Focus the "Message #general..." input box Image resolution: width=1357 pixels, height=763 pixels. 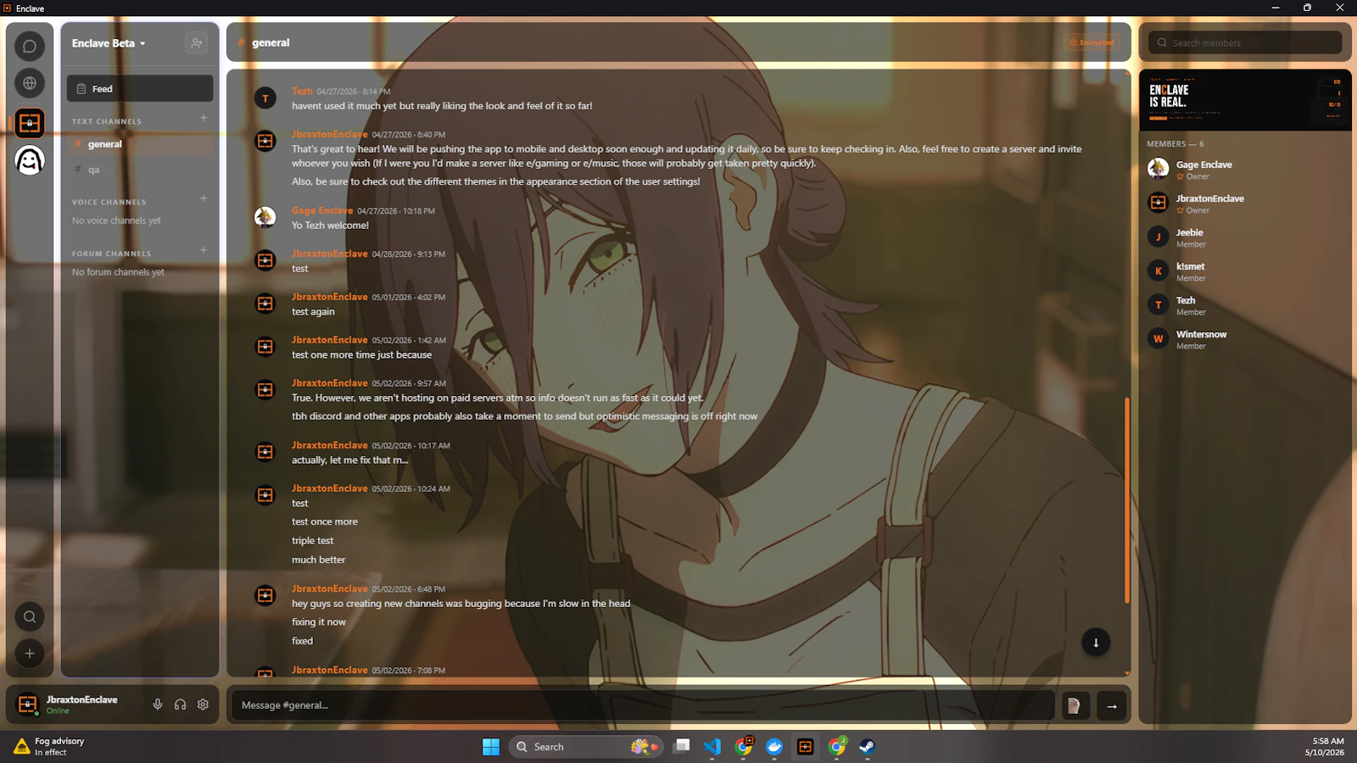pyautogui.click(x=644, y=705)
